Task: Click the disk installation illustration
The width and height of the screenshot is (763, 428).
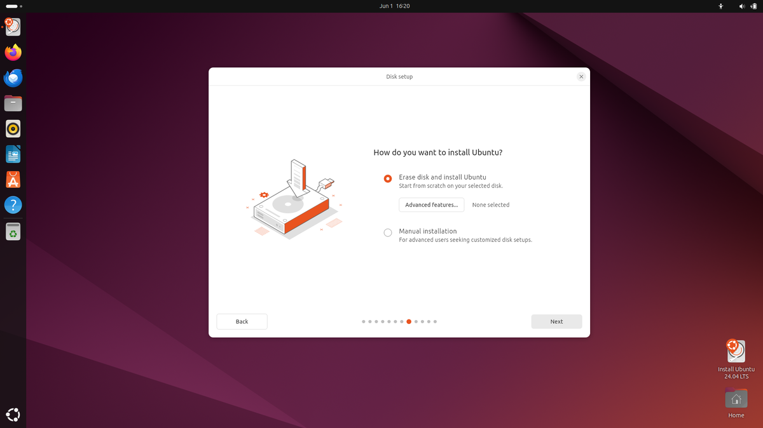Action: 294,199
